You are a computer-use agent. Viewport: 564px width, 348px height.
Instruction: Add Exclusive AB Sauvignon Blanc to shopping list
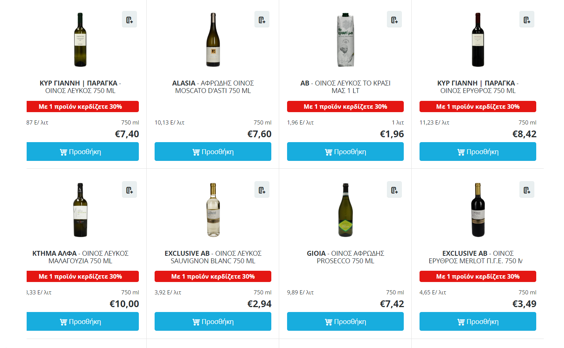tap(262, 190)
